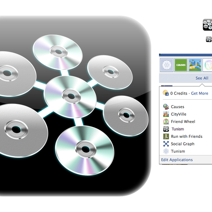Open the purple Tunism entry with discs icon
Image resolution: width=212 pixels, height=212 pixels.
tap(178, 129)
